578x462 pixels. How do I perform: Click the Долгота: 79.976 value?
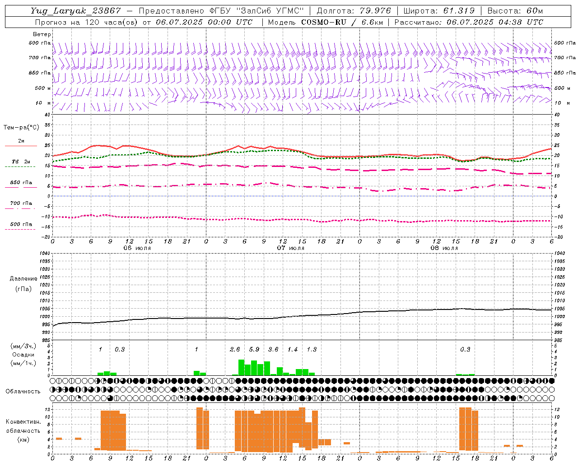354,11
